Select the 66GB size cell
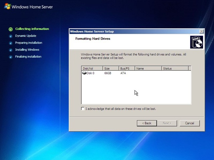 pyautogui.click(x=108, y=73)
